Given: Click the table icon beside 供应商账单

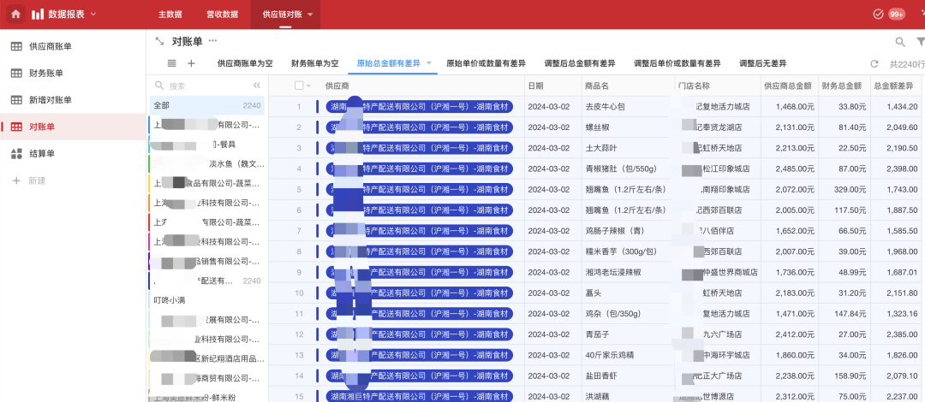Looking at the screenshot, I should [x=16, y=46].
